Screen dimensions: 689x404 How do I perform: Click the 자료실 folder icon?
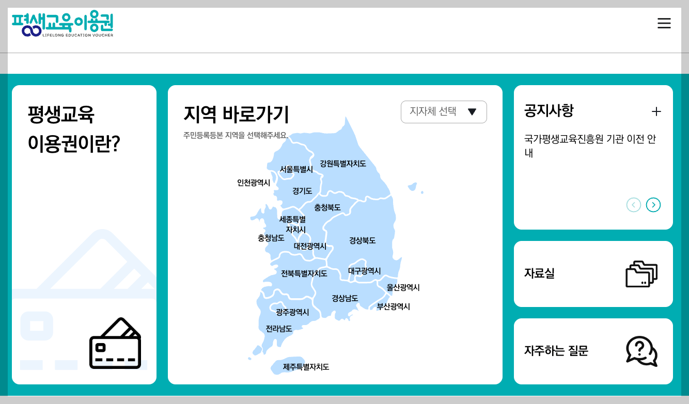[640, 274]
